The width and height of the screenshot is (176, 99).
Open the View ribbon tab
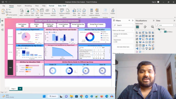(x=37, y=6)
